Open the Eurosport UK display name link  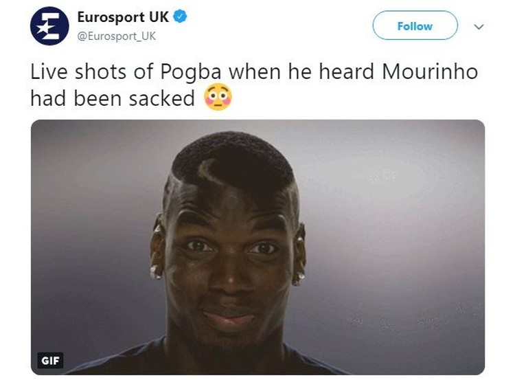[x=123, y=16]
